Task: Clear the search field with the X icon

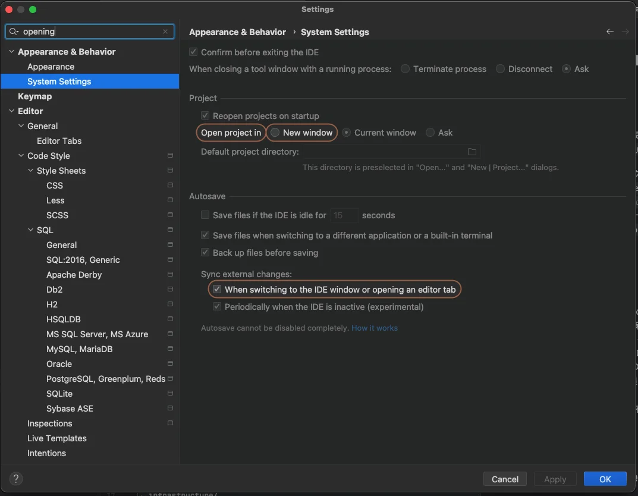Action: [x=166, y=31]
